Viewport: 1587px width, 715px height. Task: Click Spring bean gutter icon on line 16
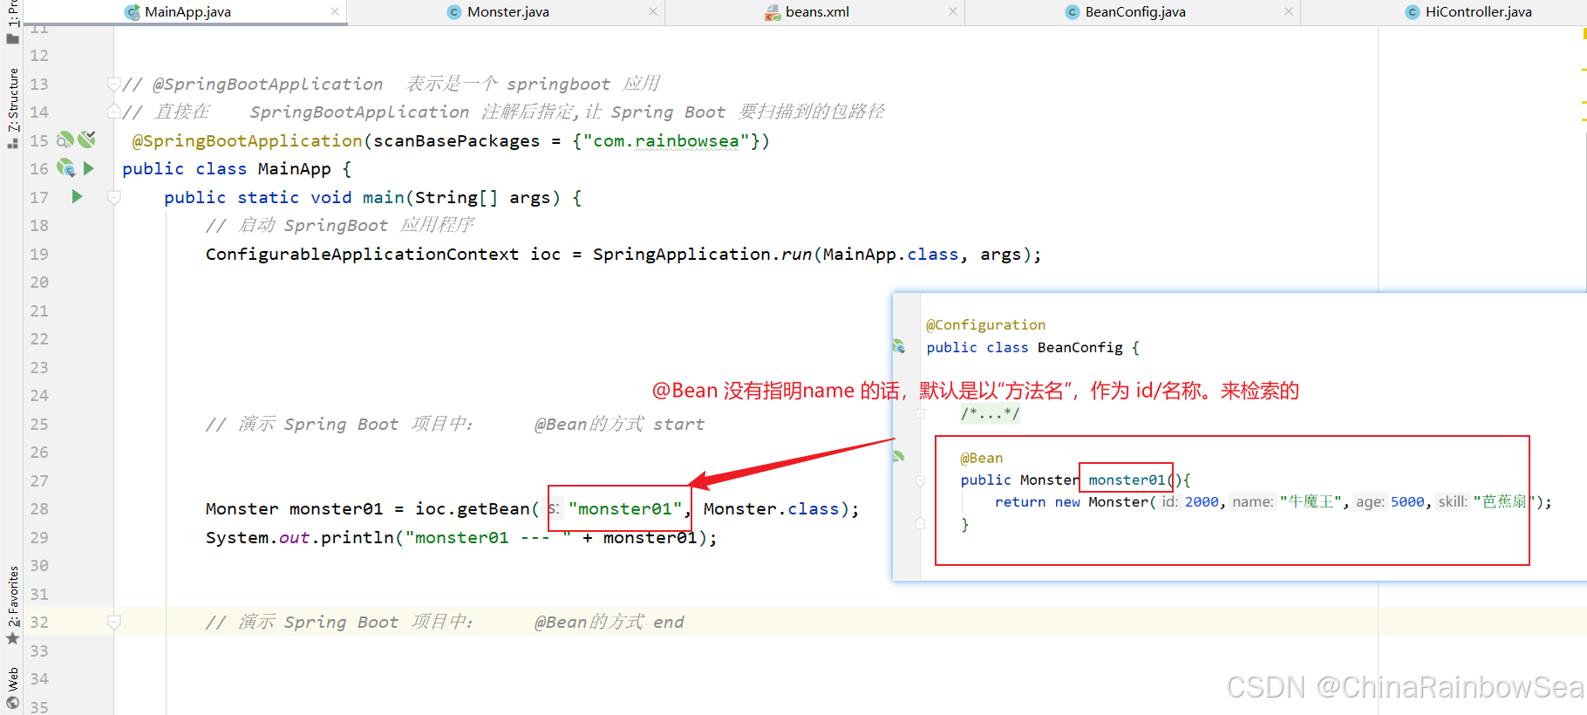point(66,168)
